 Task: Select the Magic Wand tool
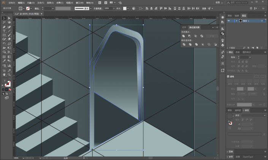(x=4, y=22)
